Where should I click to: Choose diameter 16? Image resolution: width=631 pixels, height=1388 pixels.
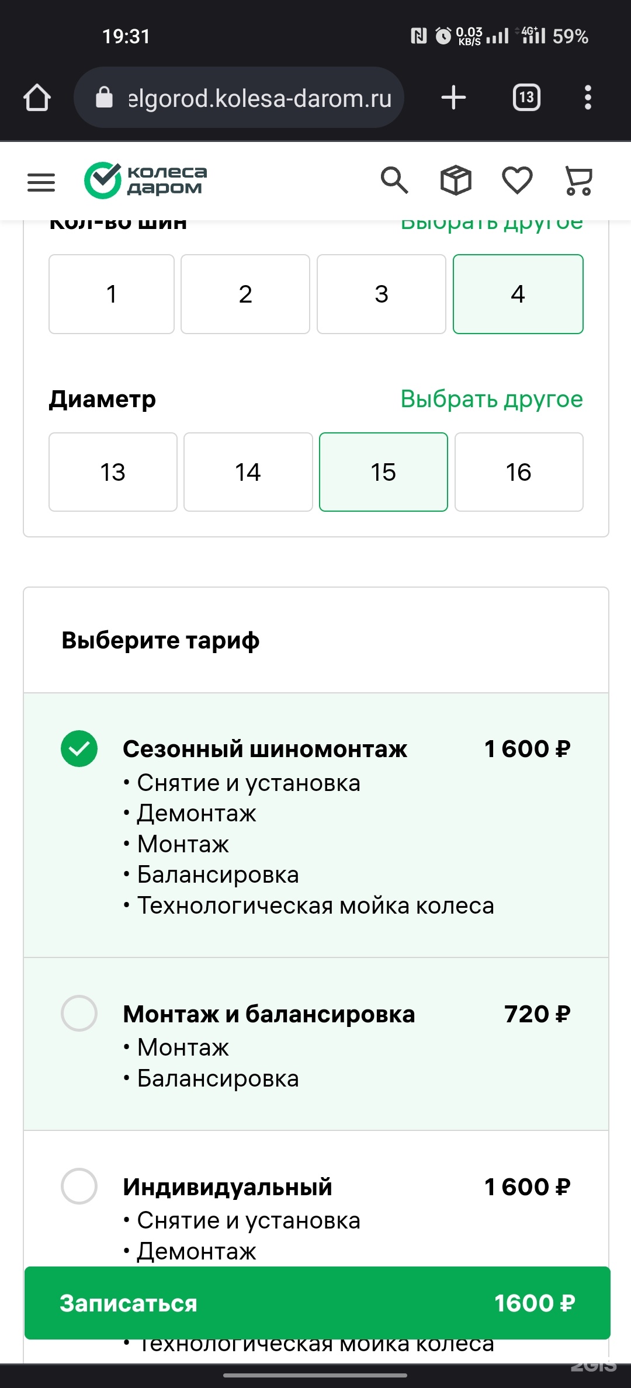(x=519, y=472)
